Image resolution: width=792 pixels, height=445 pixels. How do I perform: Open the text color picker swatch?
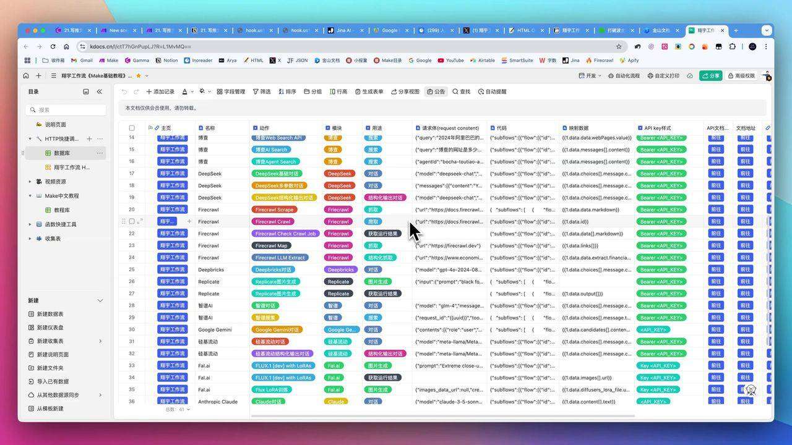tap(185, 91)
